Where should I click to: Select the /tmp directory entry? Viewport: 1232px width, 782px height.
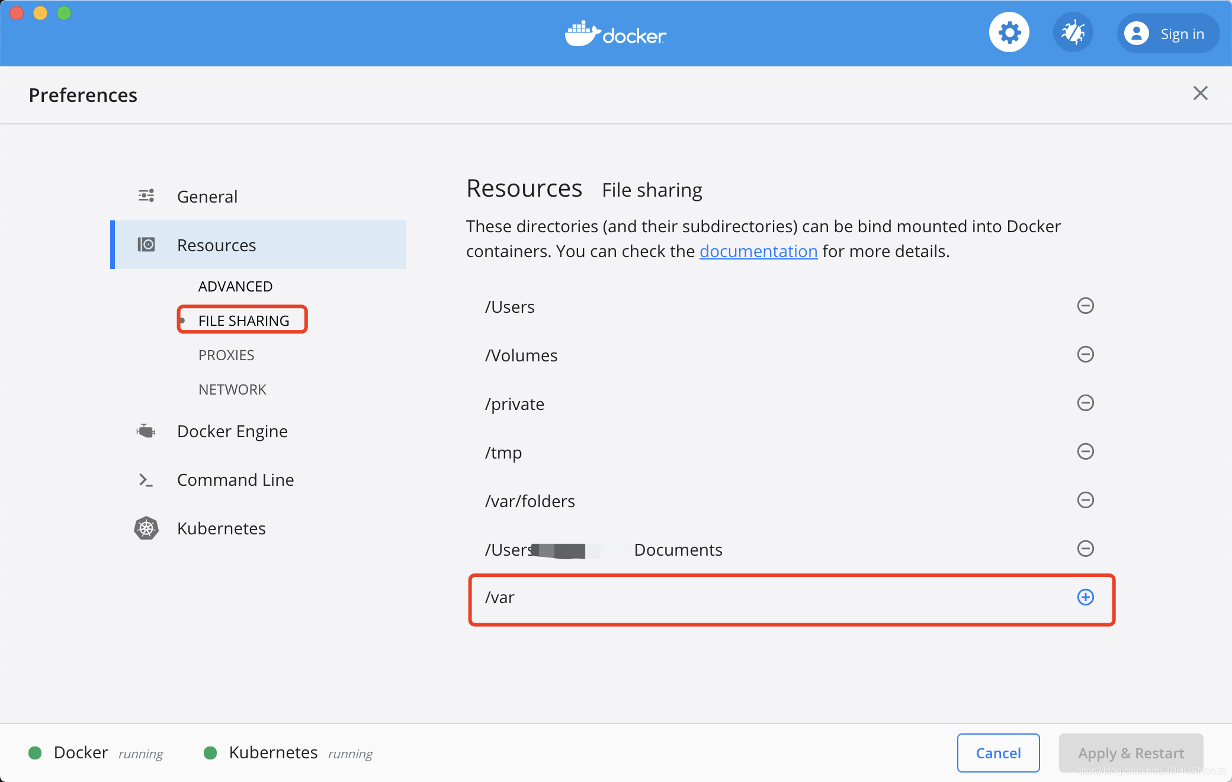tap(503, 453)
